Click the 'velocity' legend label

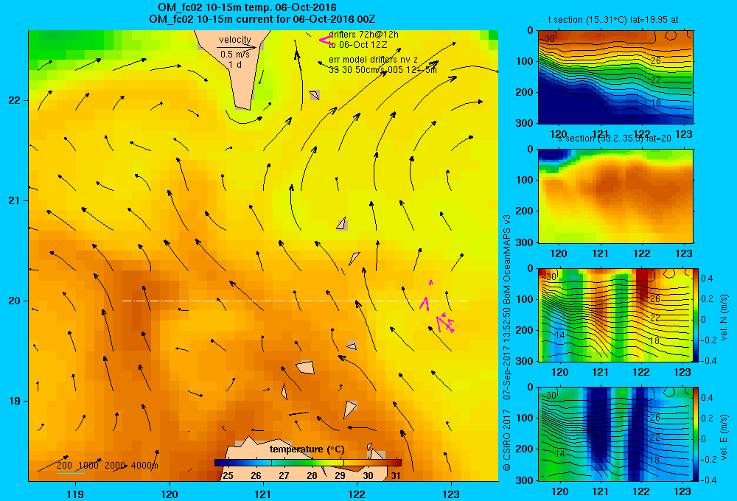click(235, 40)
